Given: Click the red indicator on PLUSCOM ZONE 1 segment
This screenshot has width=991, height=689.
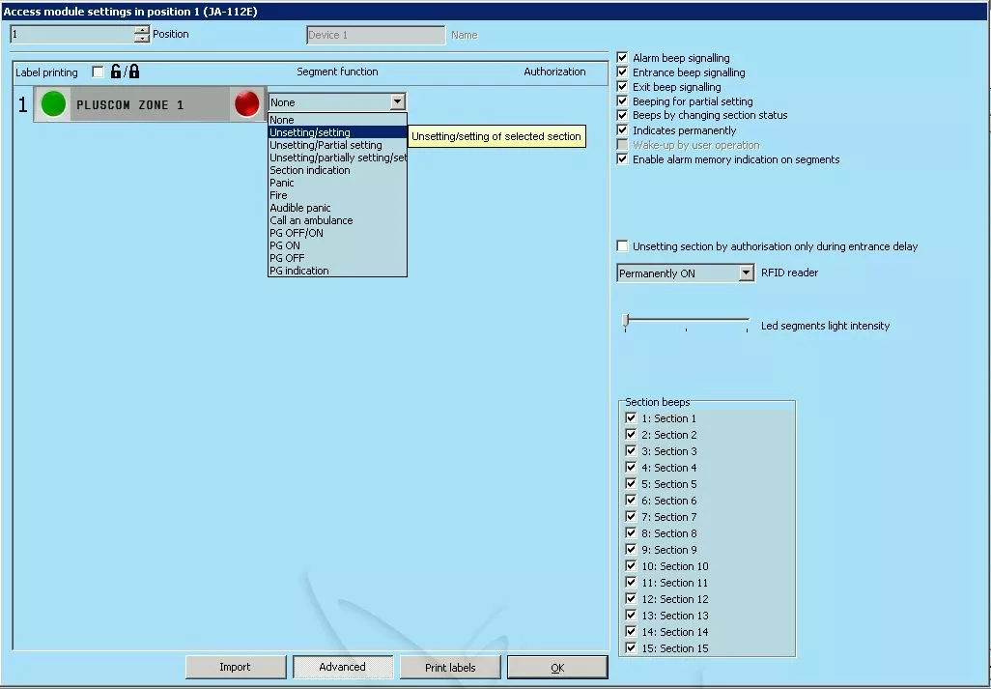Looking at the screenshot, I should 246,104.
